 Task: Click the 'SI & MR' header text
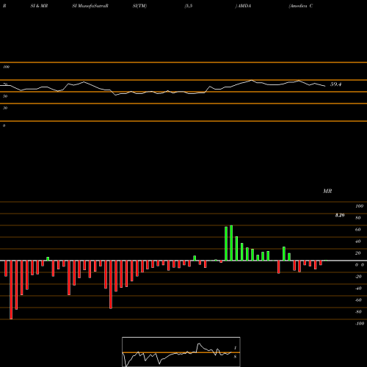pos(39,6)
